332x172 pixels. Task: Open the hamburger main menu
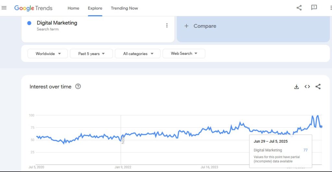pyautogui.click(x=4, y=8)
